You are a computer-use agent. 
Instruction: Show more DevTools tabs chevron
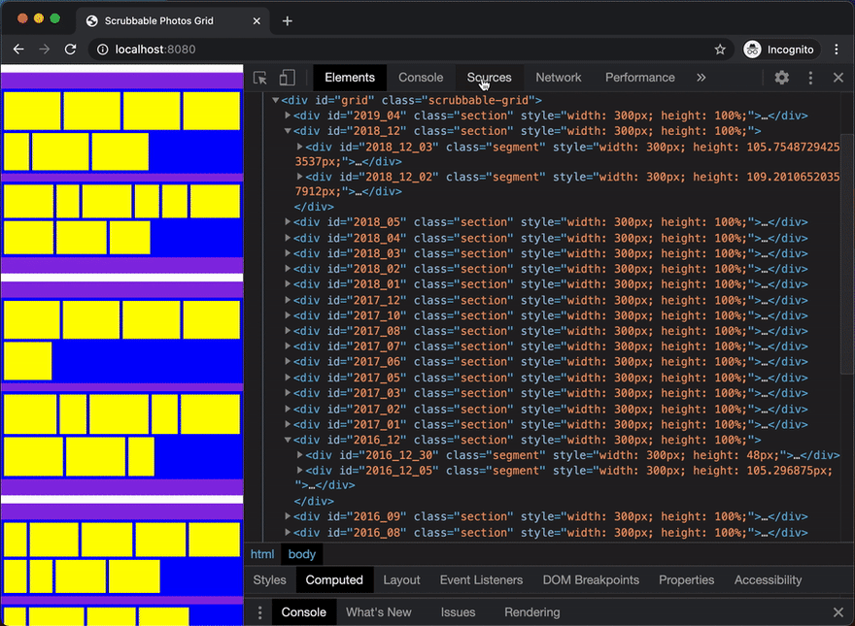point(701,78)
